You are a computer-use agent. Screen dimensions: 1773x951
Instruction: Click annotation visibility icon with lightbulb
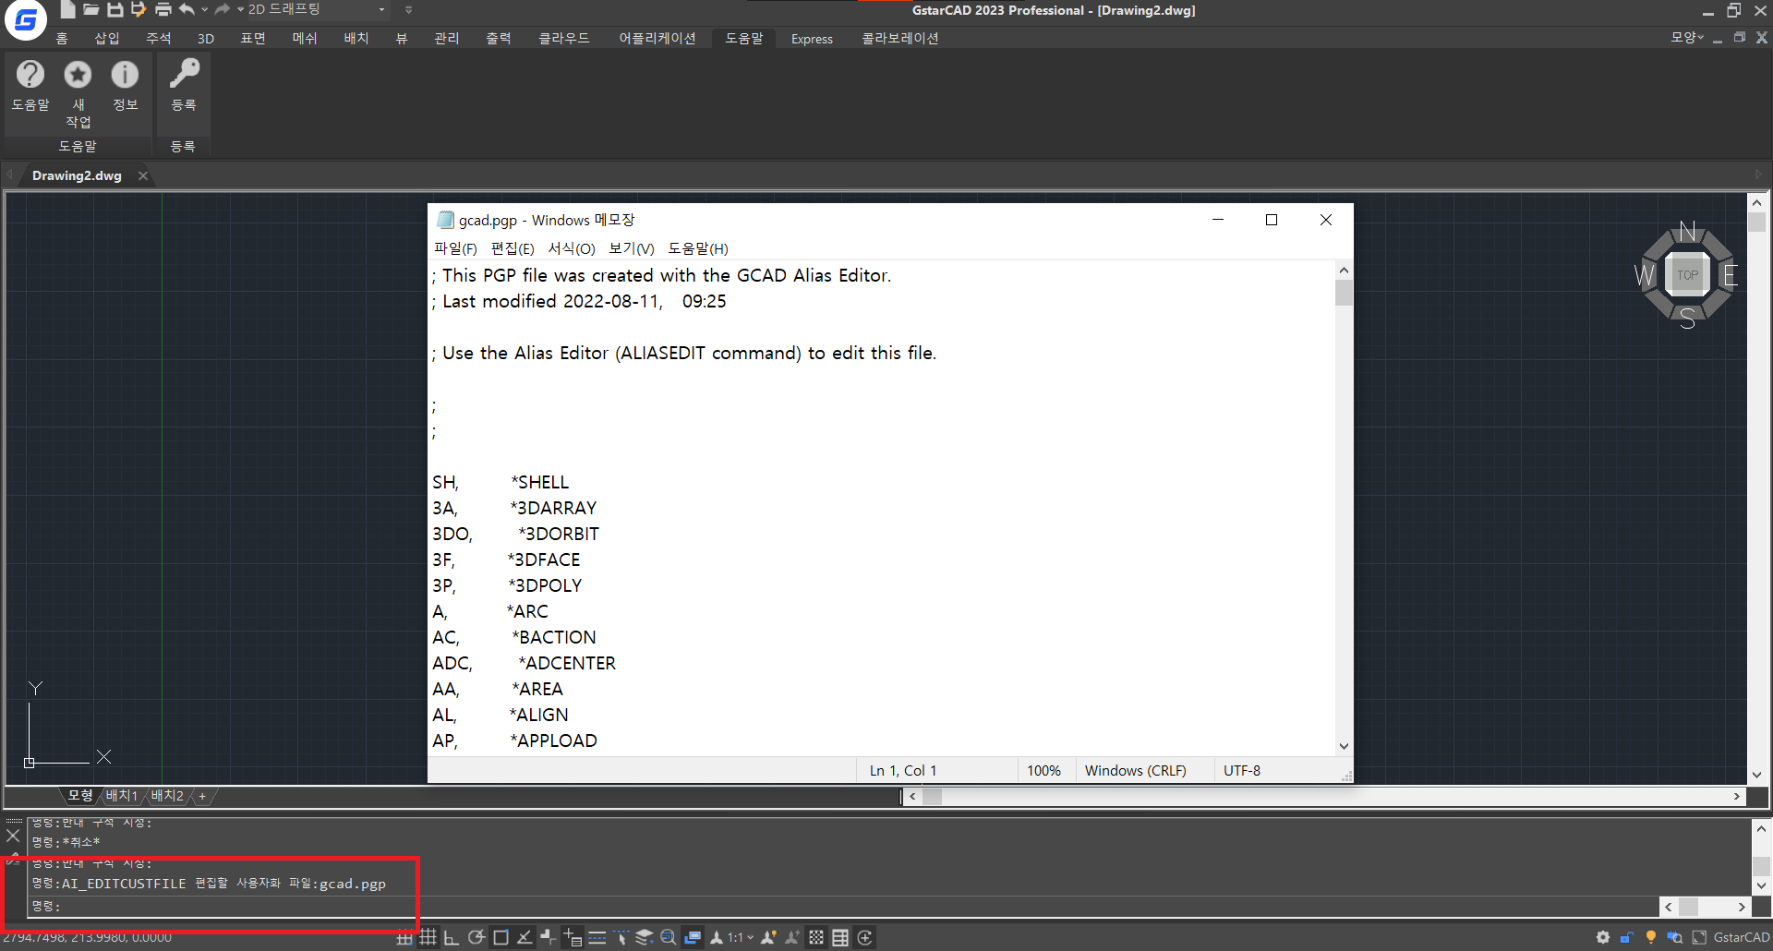coord(768,938)
